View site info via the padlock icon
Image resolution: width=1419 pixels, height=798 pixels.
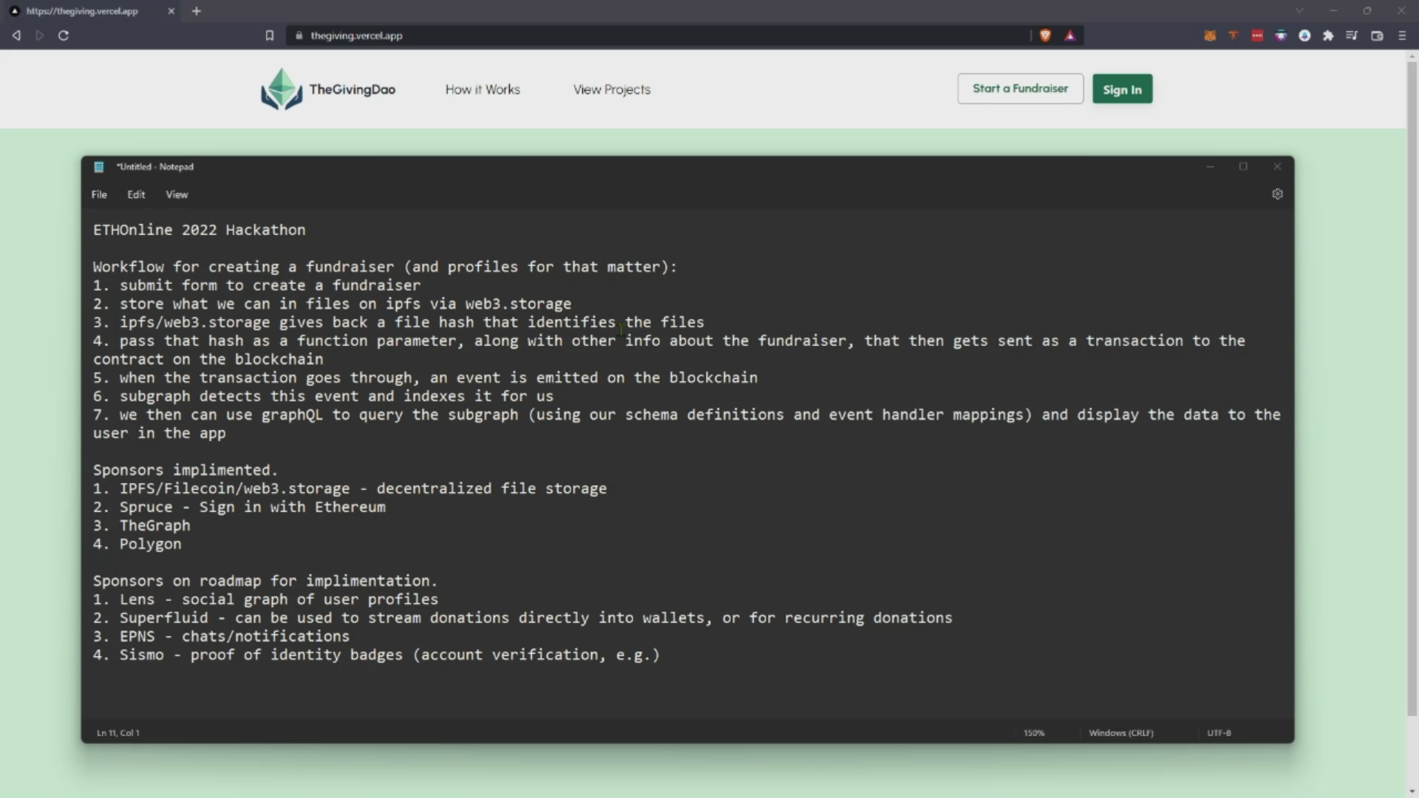tap(299, 35)
